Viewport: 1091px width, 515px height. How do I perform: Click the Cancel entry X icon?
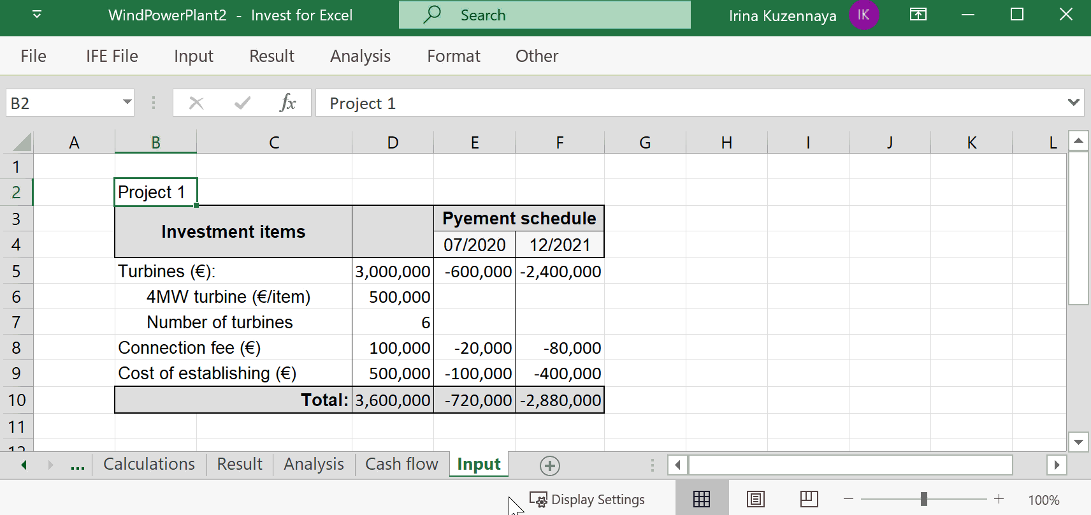196,103
